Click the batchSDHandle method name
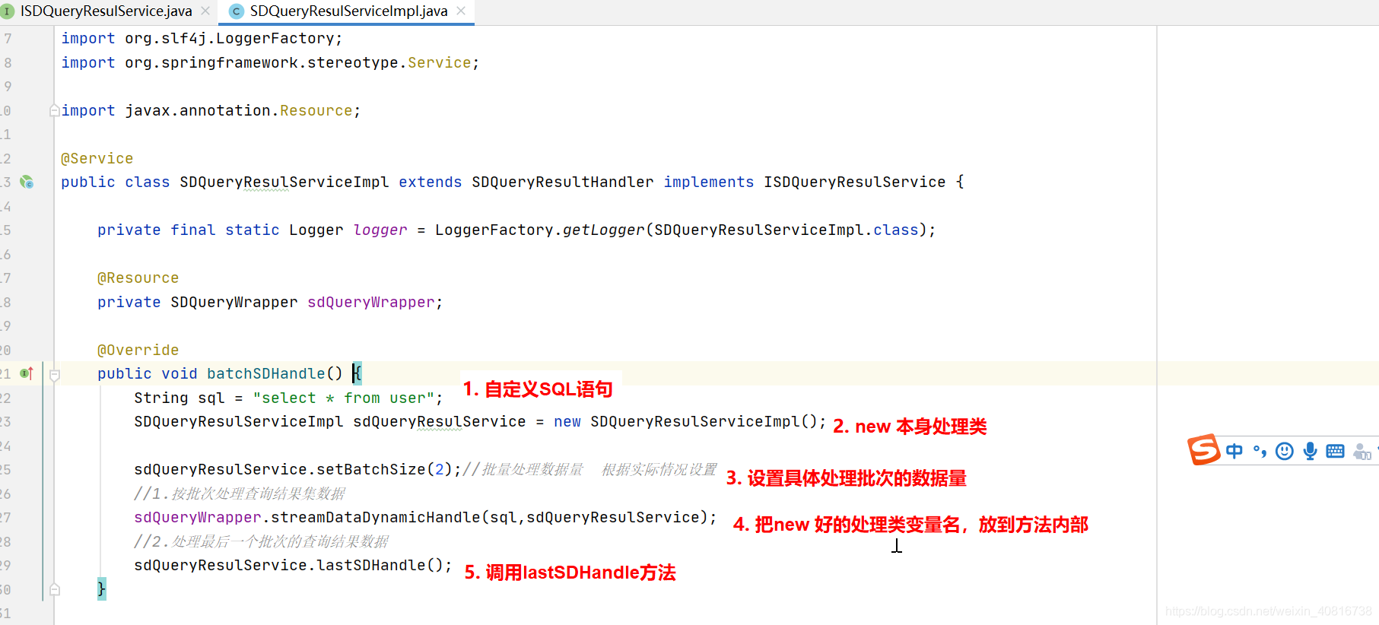 [x=266, y=373]
